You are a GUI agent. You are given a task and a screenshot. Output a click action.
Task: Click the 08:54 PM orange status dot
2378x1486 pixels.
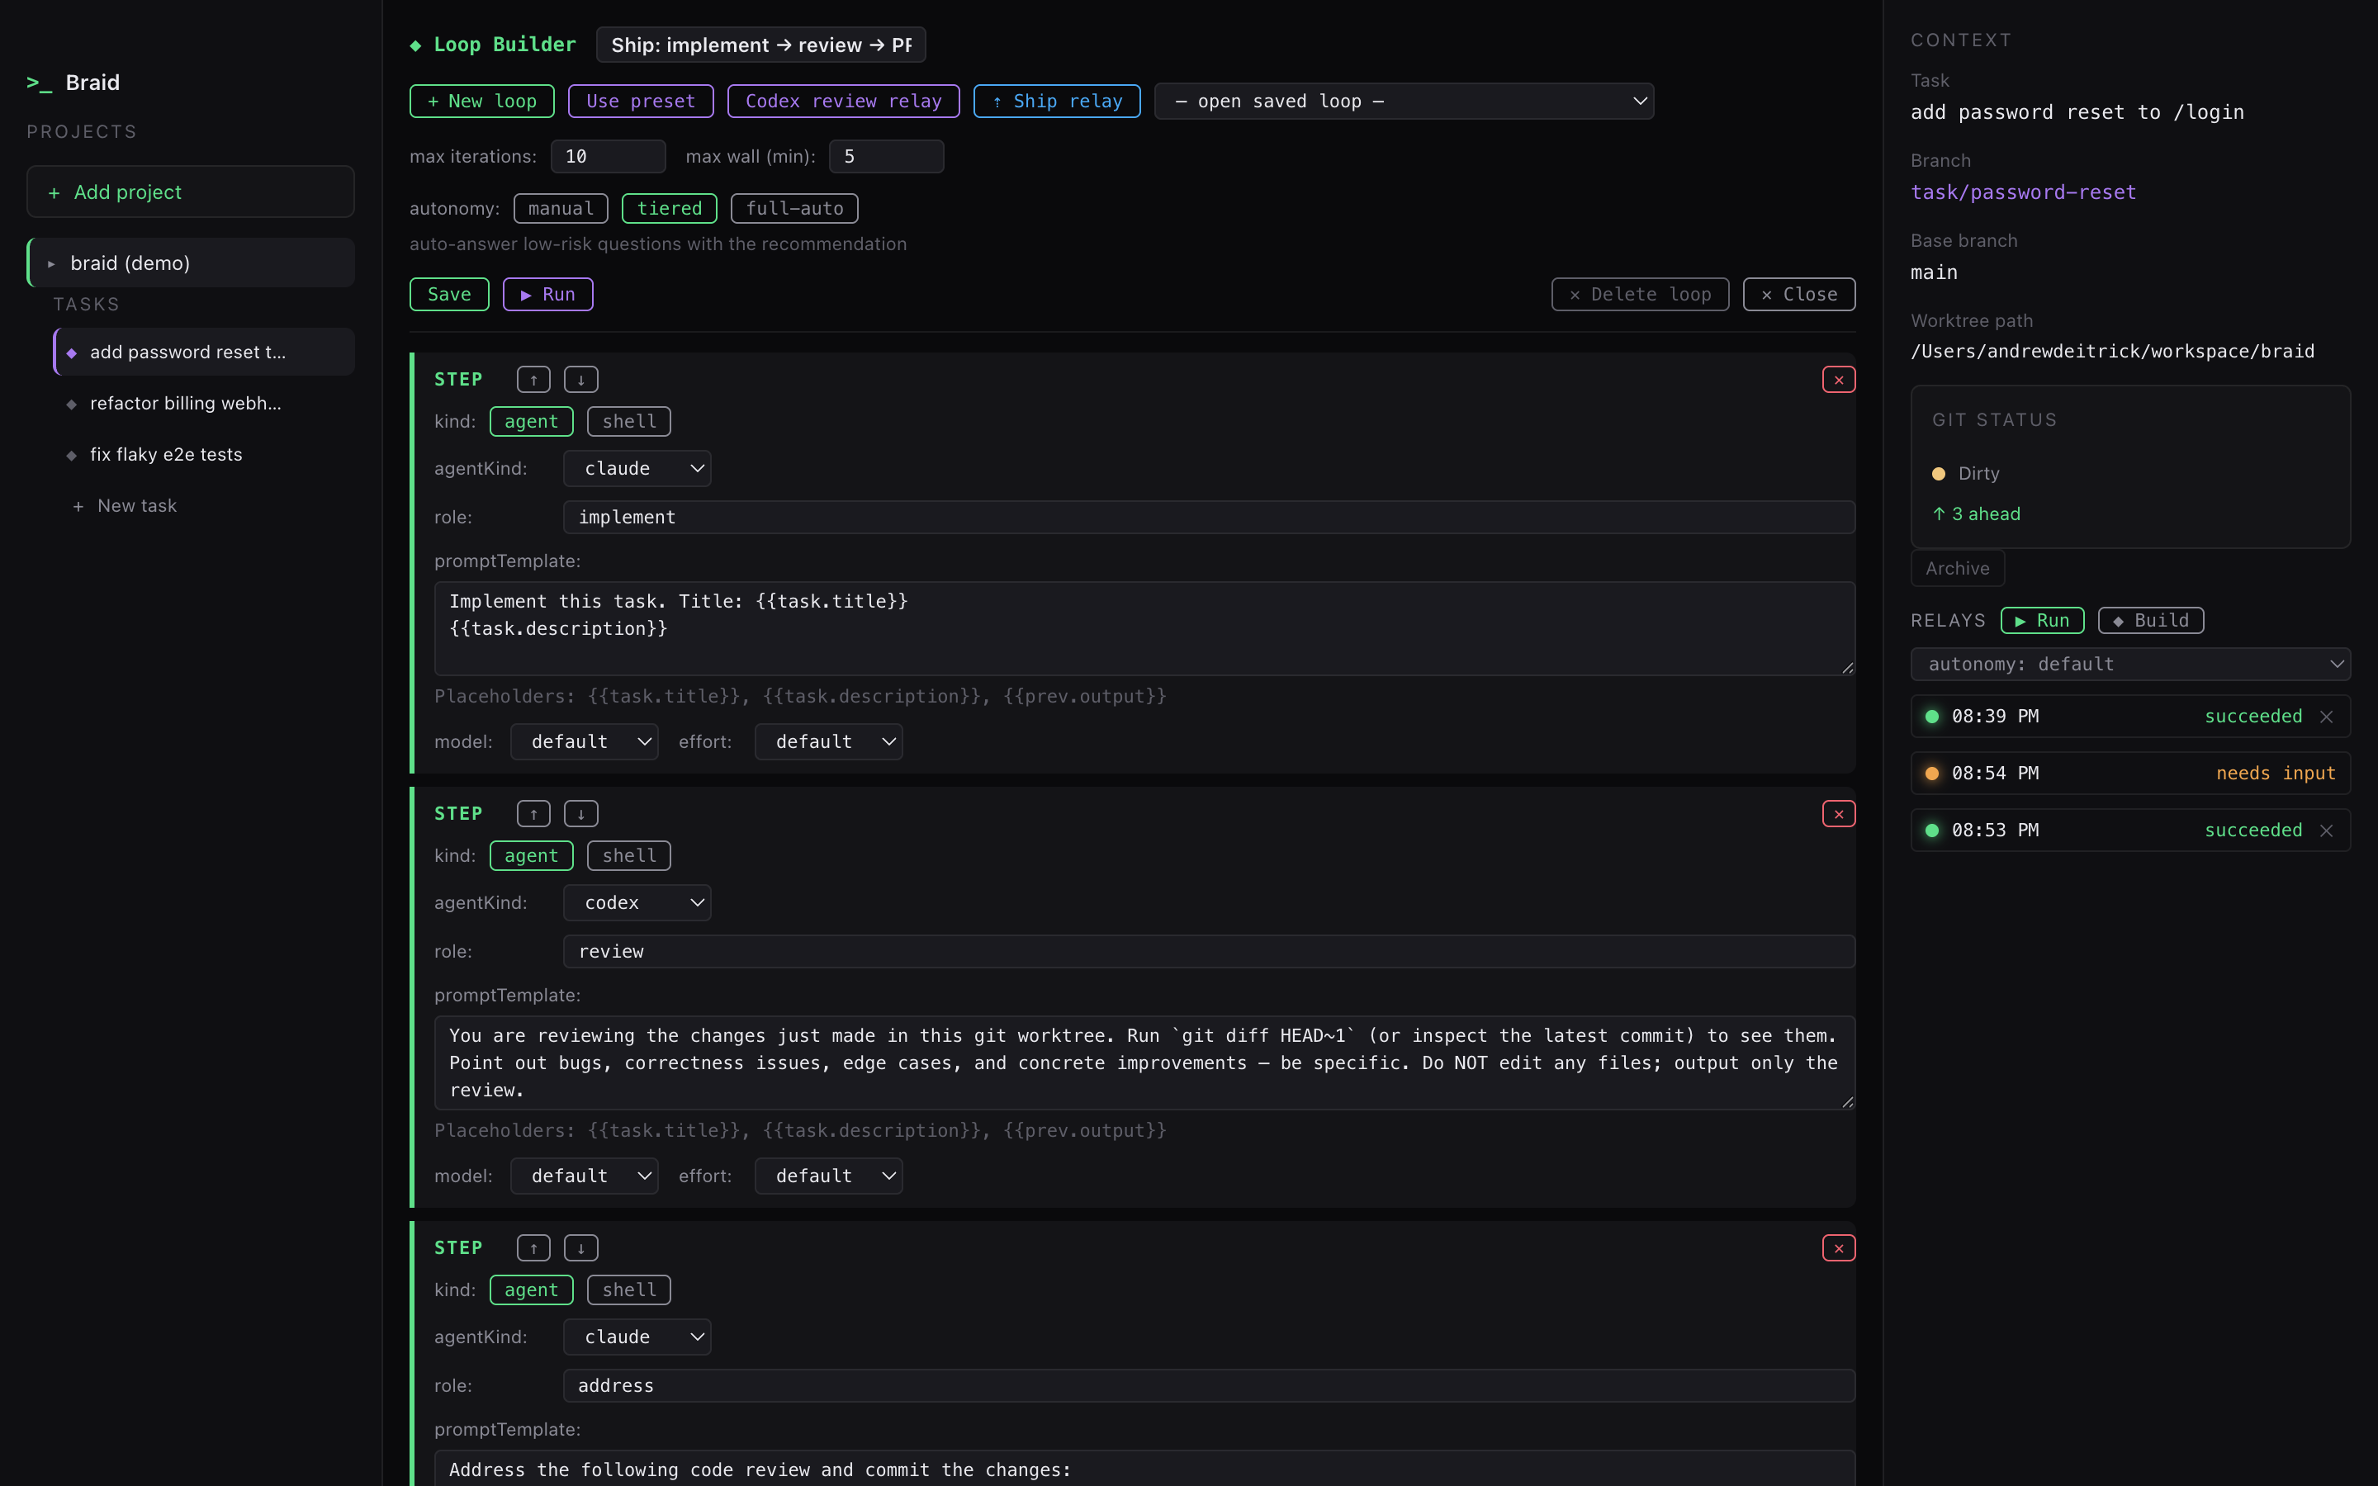[x=1932, y=774]
